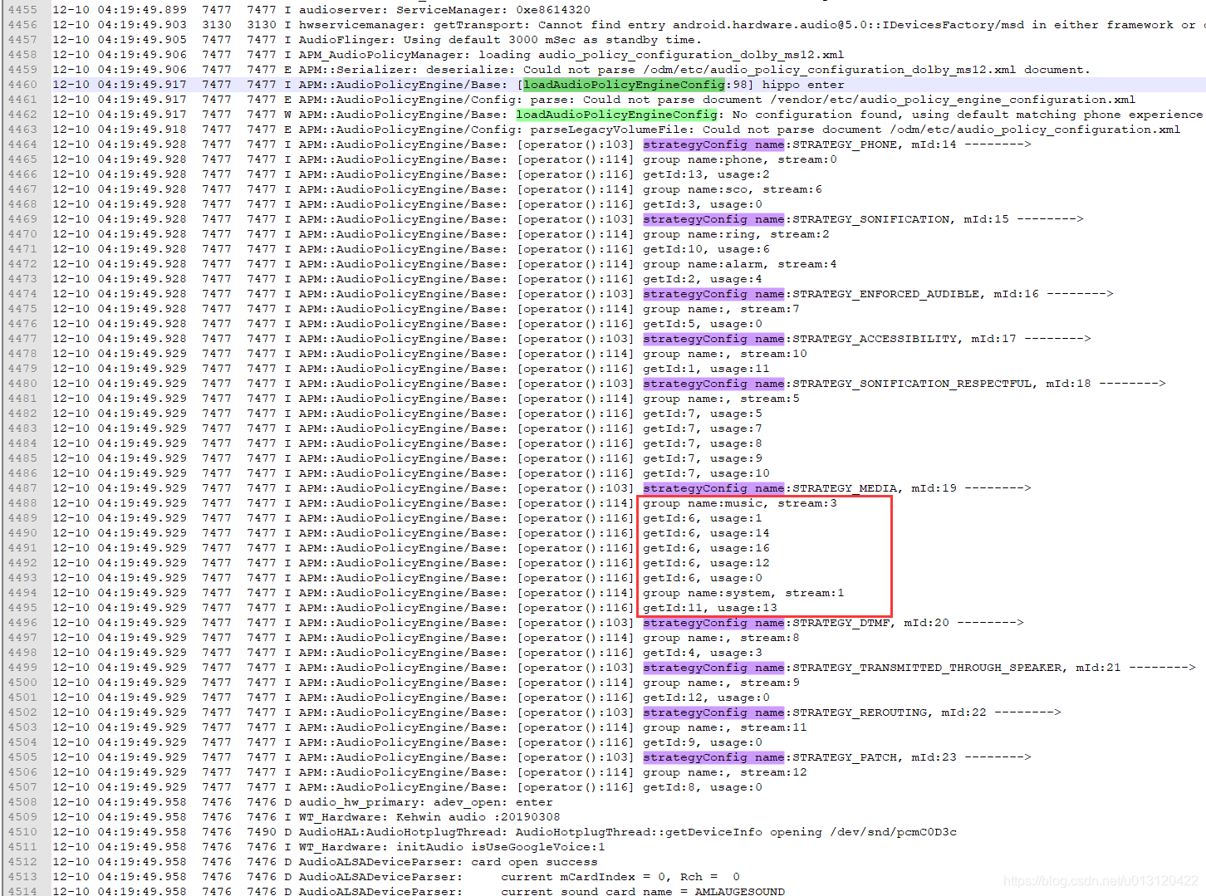The height and width of the screenshot is (896, 1206).
Task: Click strategyConfig name for STRATEGY_SONIFICATION, mId:15
Action: click(x=713, y=219)
